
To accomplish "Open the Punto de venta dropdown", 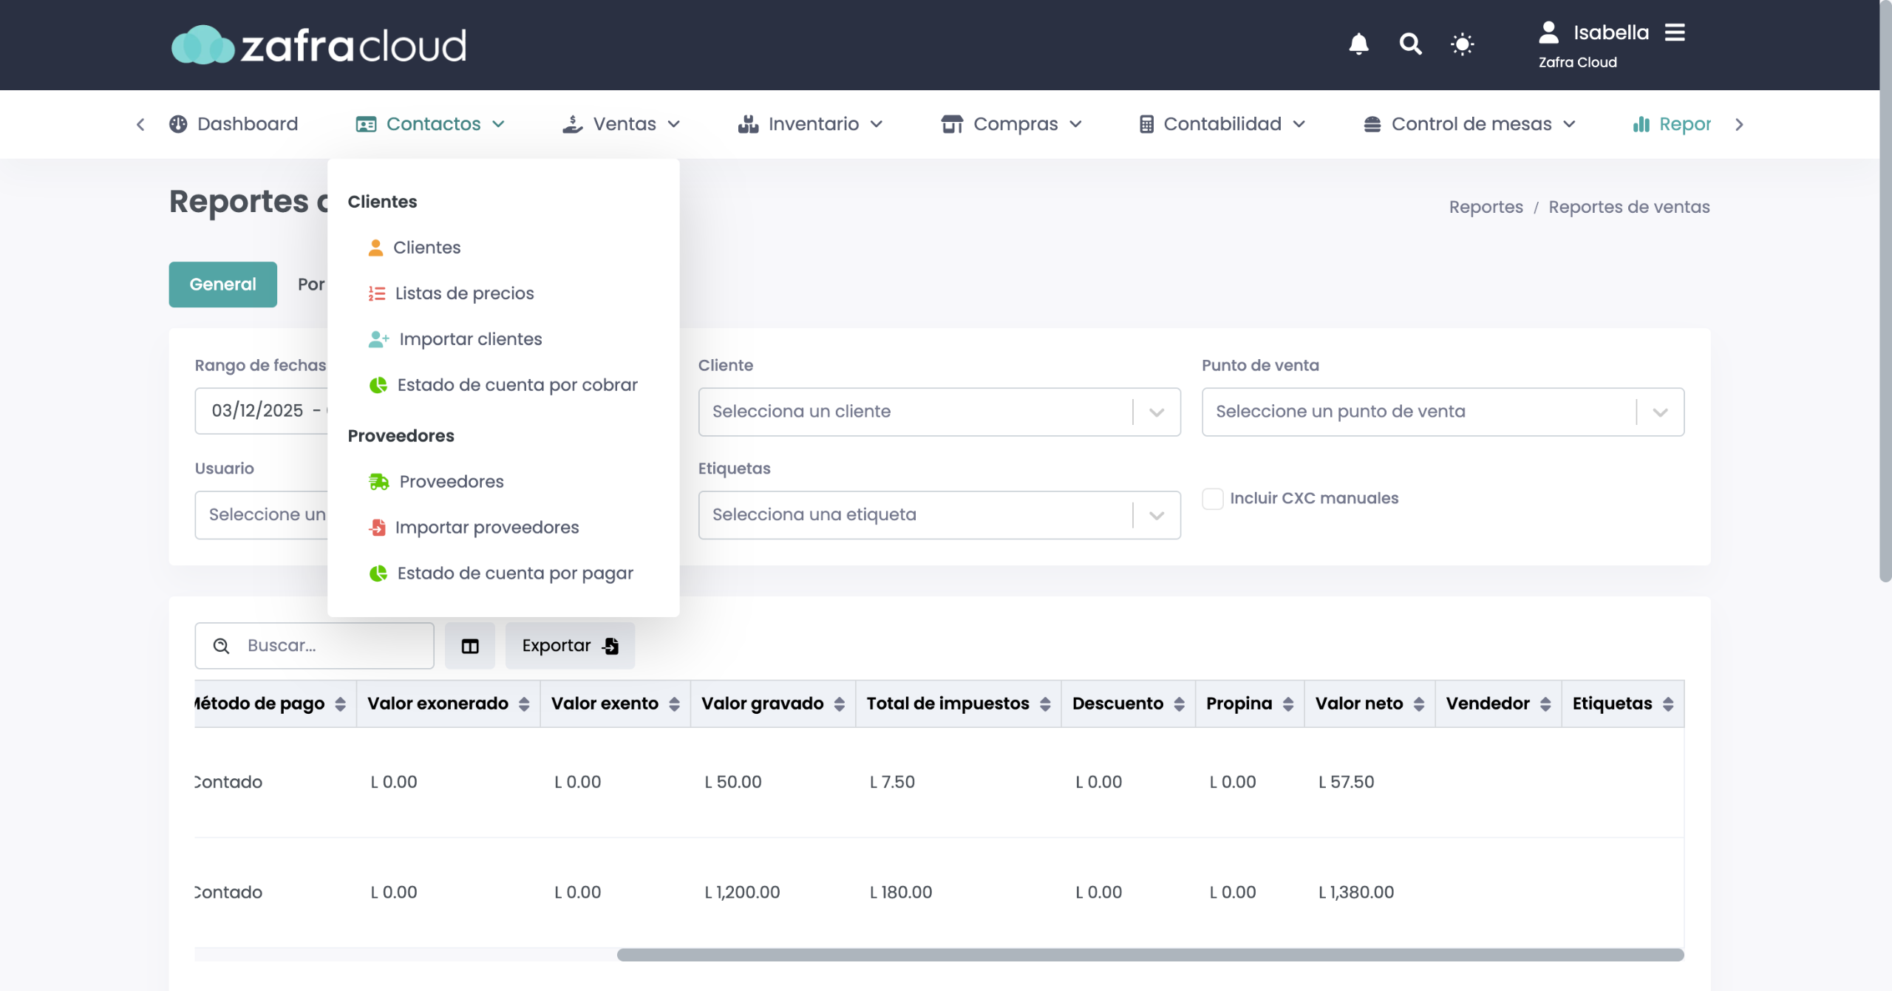I will (1660, 412).
